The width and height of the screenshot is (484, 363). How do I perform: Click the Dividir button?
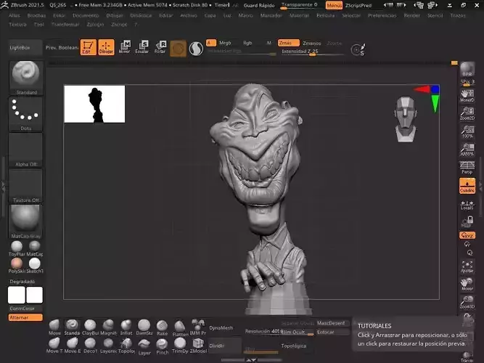pyautogui.click(x=224, y=346)
